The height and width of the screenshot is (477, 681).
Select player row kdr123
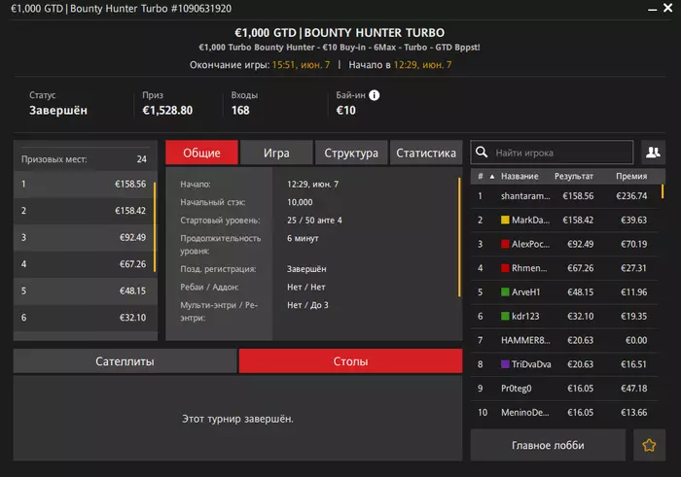coord(564,316)
